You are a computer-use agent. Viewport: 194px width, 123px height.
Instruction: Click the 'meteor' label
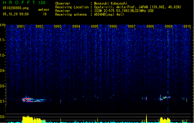point(44,10)
